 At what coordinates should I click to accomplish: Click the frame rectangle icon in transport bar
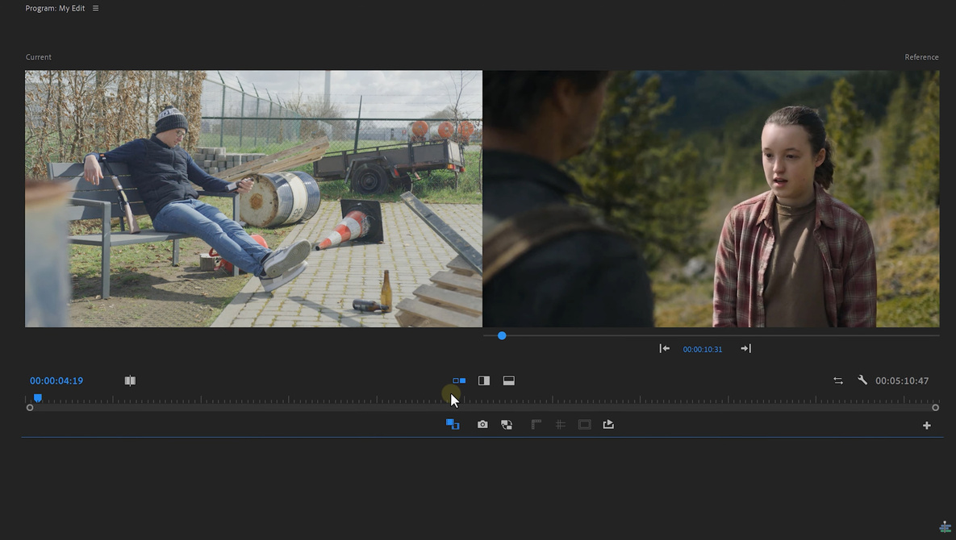pyautogui.click(x=585, y=425)
